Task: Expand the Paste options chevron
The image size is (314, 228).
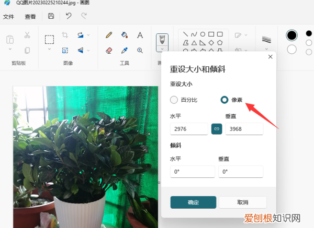Action: pyautogui.click(x=10, y=49)
